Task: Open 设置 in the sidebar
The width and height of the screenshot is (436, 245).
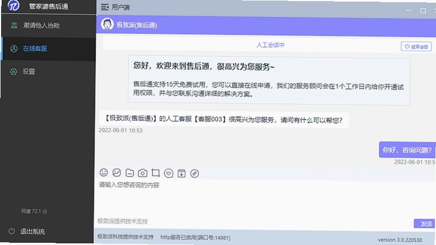Action: tap(49, 72)
